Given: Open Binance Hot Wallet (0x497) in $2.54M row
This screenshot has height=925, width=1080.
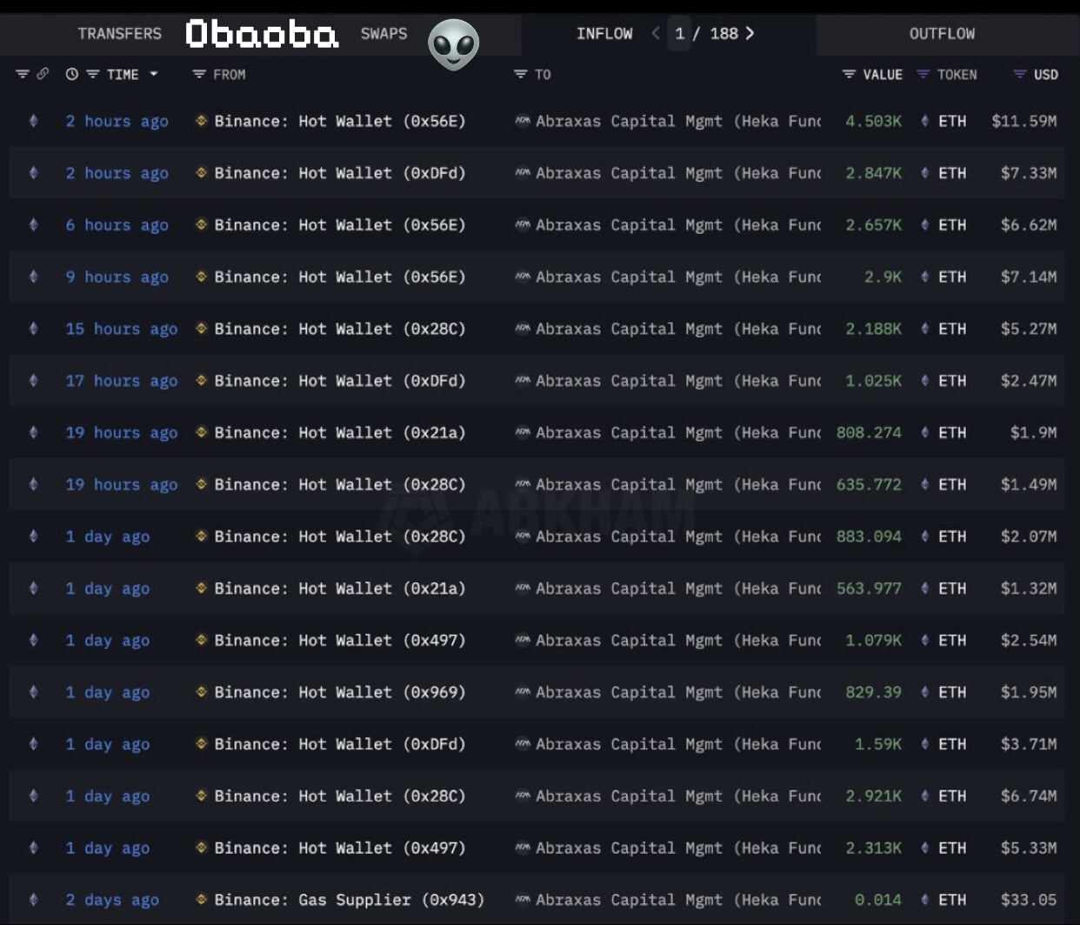Looking at the screenshot, I should tap(340, 640).
